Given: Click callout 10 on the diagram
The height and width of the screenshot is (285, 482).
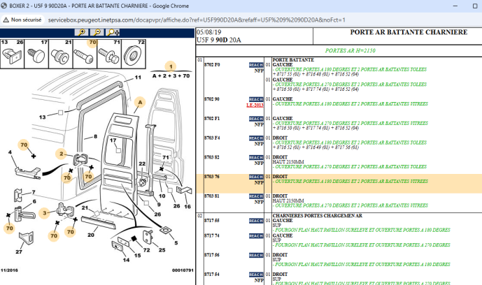Looking at the screenshot, I should coord(162,196).
